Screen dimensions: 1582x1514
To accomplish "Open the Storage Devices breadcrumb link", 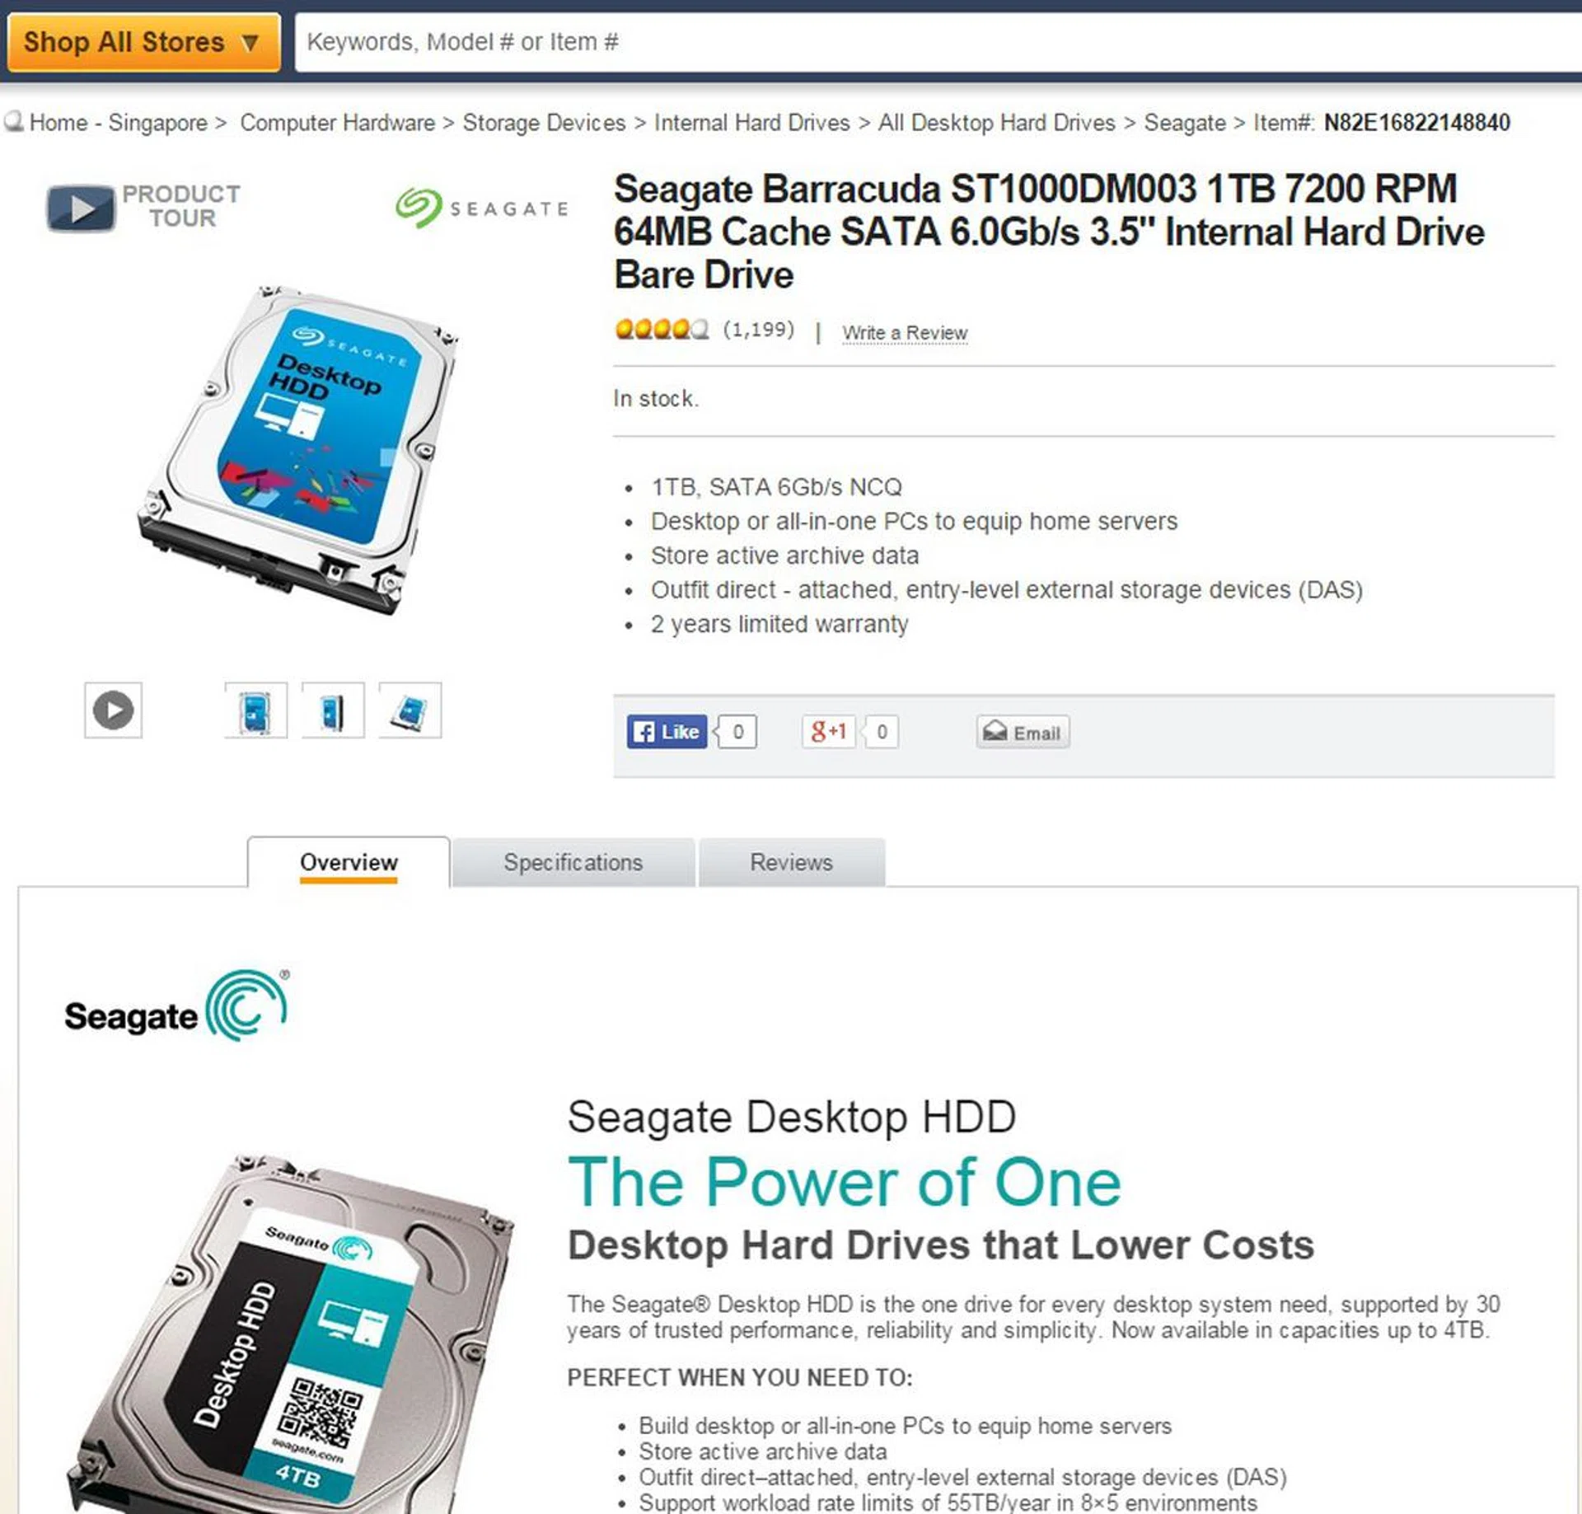I will coord(544,123).
